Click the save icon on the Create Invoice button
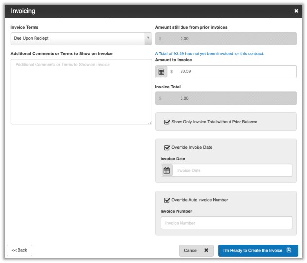Viewport: 307px width, 263px height. click(289, 250)
